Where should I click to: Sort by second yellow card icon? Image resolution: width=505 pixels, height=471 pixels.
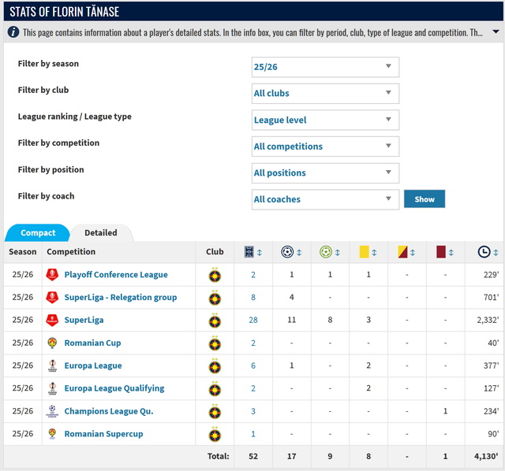[x=402, y=252]
